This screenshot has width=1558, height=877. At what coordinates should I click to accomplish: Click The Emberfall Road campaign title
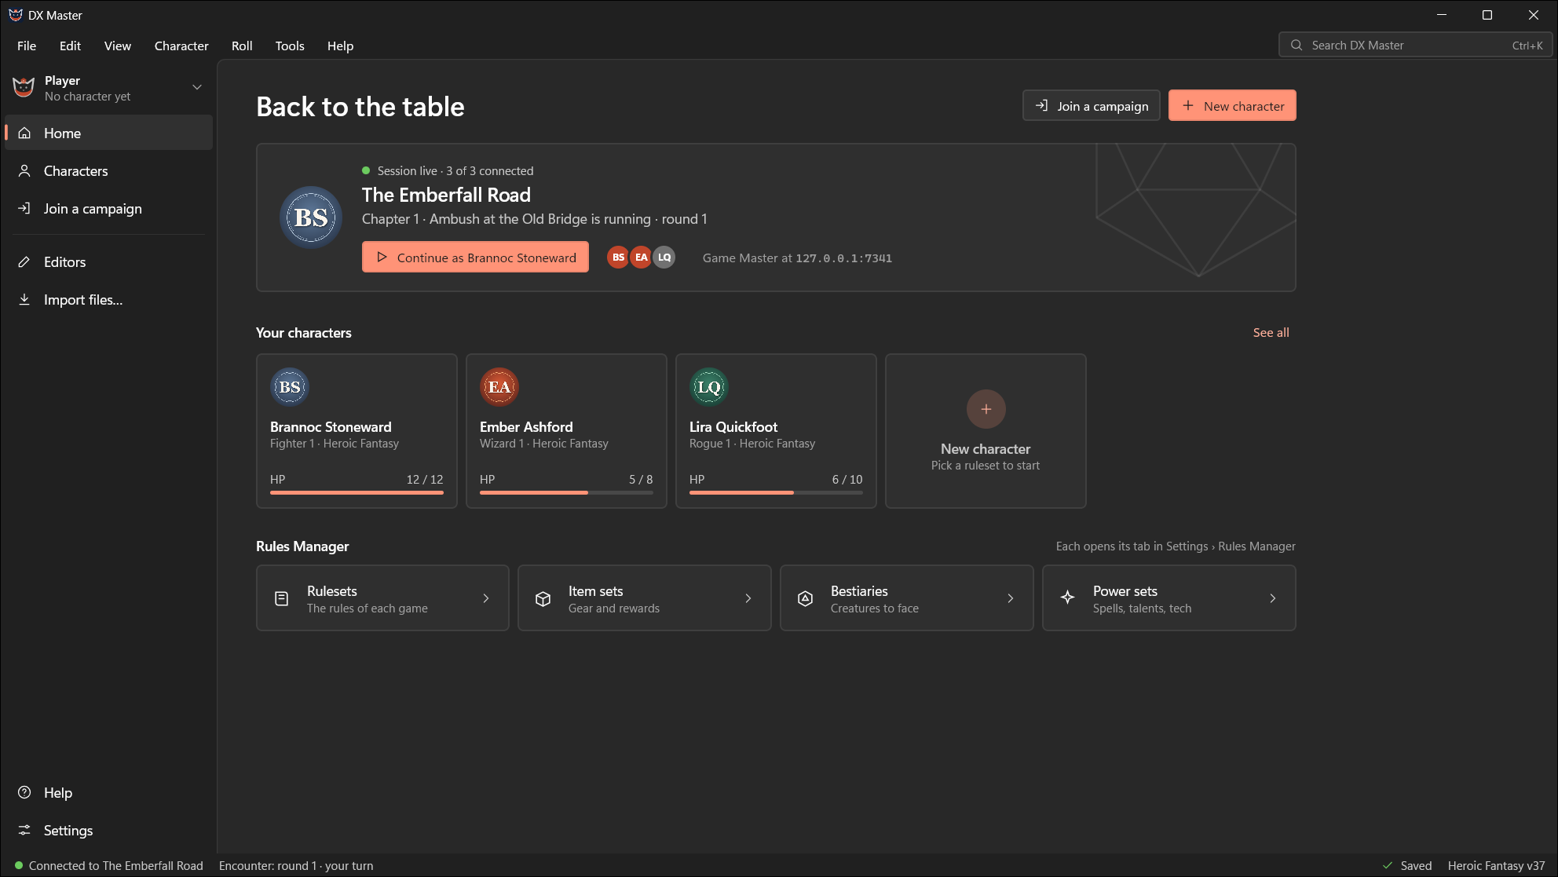[446, 195]
